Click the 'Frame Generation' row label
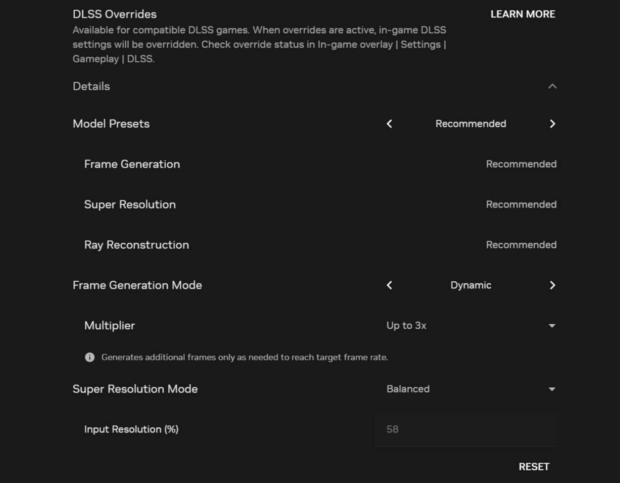This screenshot has height=483, width=620. 132,164
